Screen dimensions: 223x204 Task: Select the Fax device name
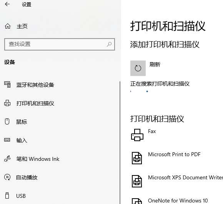tap(152, 131)
